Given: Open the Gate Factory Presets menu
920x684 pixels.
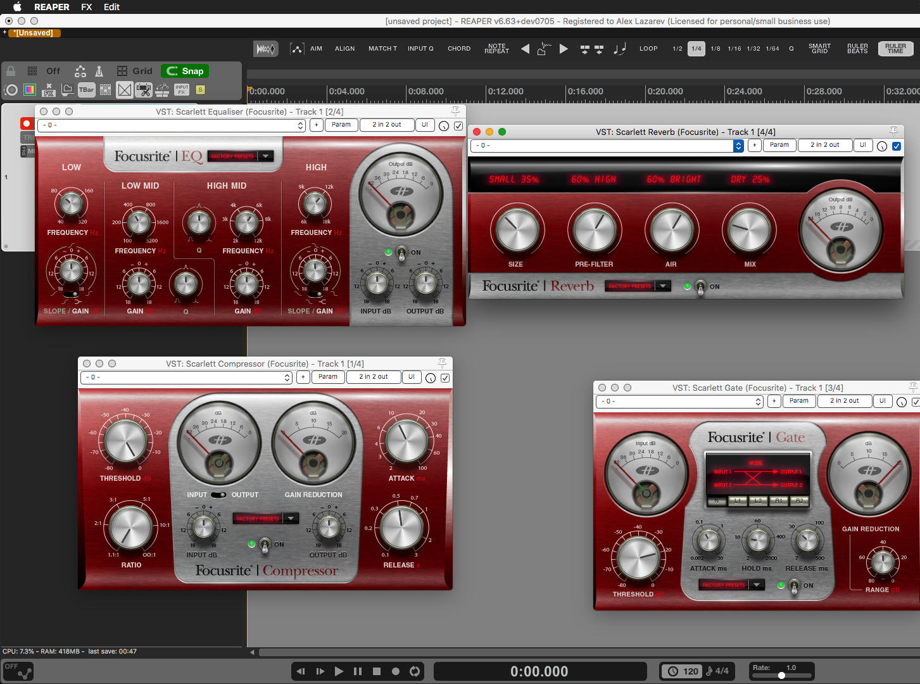Looking at the screenshot, I should [x=732, y=585].
